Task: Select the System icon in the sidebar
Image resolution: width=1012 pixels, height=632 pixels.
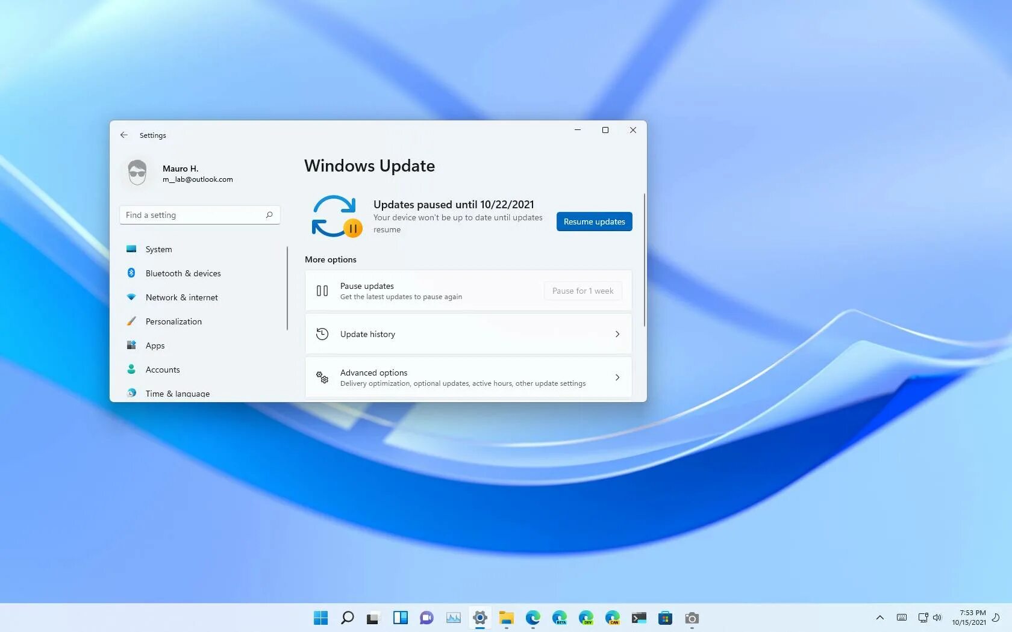Action: [132, 249]
